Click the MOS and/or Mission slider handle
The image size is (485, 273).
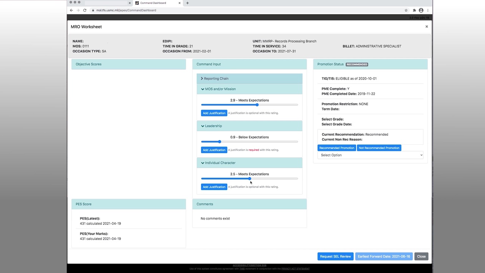coord(257,105)
